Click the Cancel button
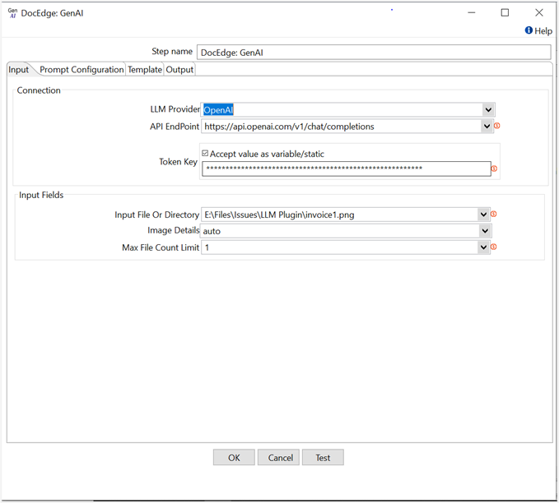The height and width of the screenshot is (503, 559). [x=278, y=458]
